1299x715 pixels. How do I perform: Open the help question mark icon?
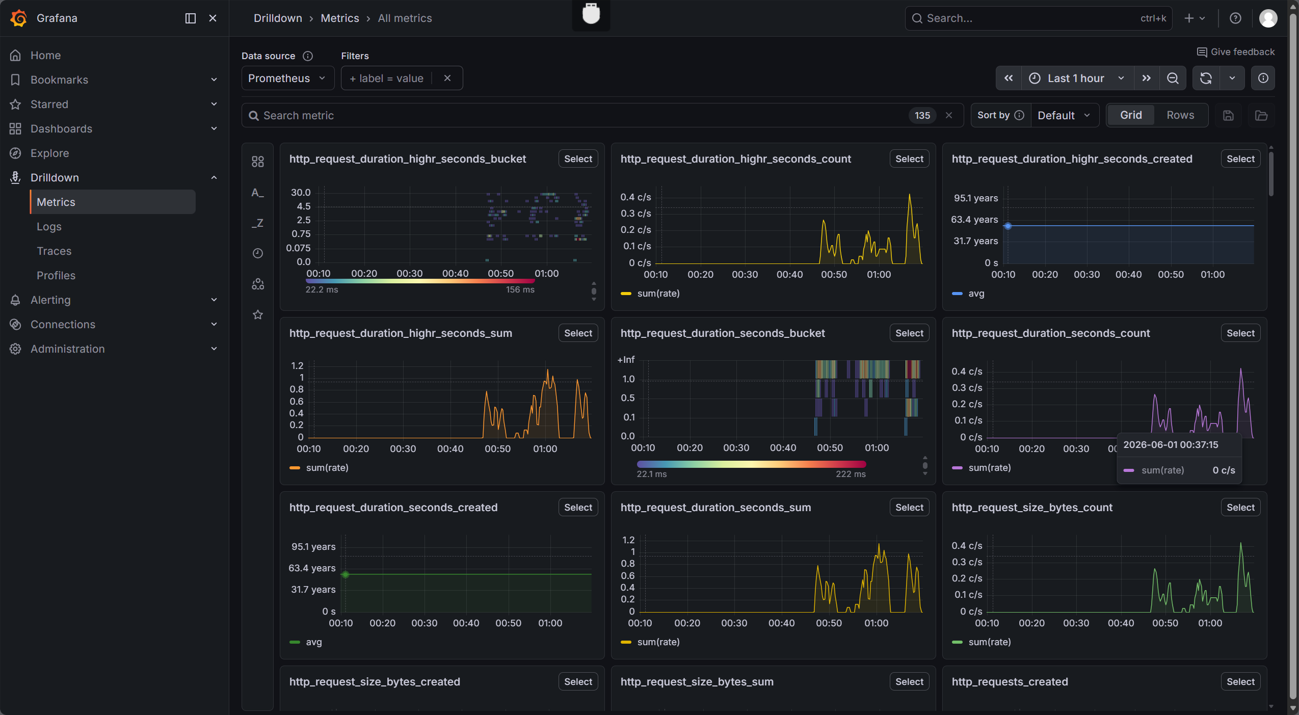coord(1235,18)
